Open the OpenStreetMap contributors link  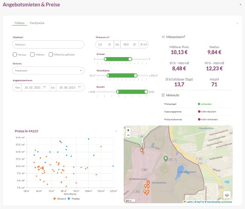219,202
